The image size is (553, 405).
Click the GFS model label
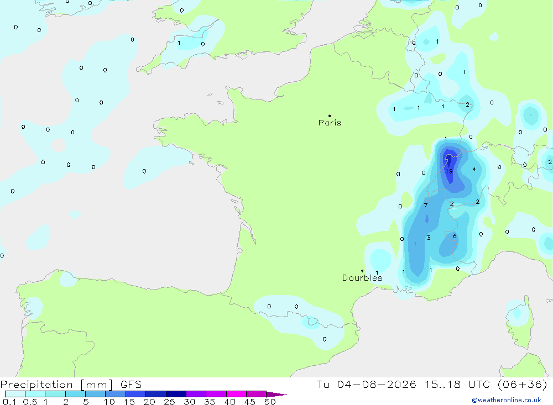[x=131, y=385]
